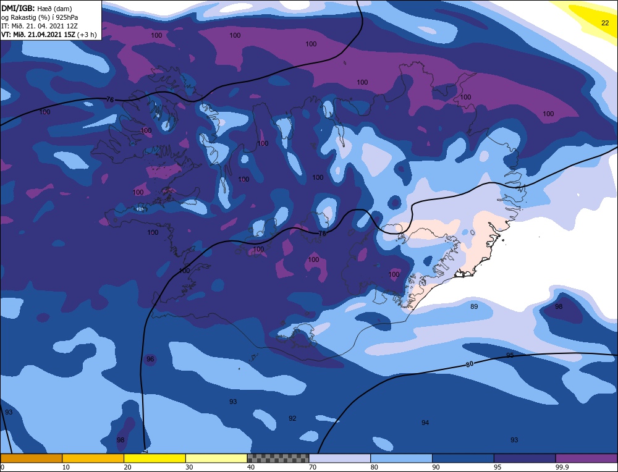Click the bright yellow 20–30 legend swatch
618x472 pixels.
pyautogui.click(x=154, y=458)
